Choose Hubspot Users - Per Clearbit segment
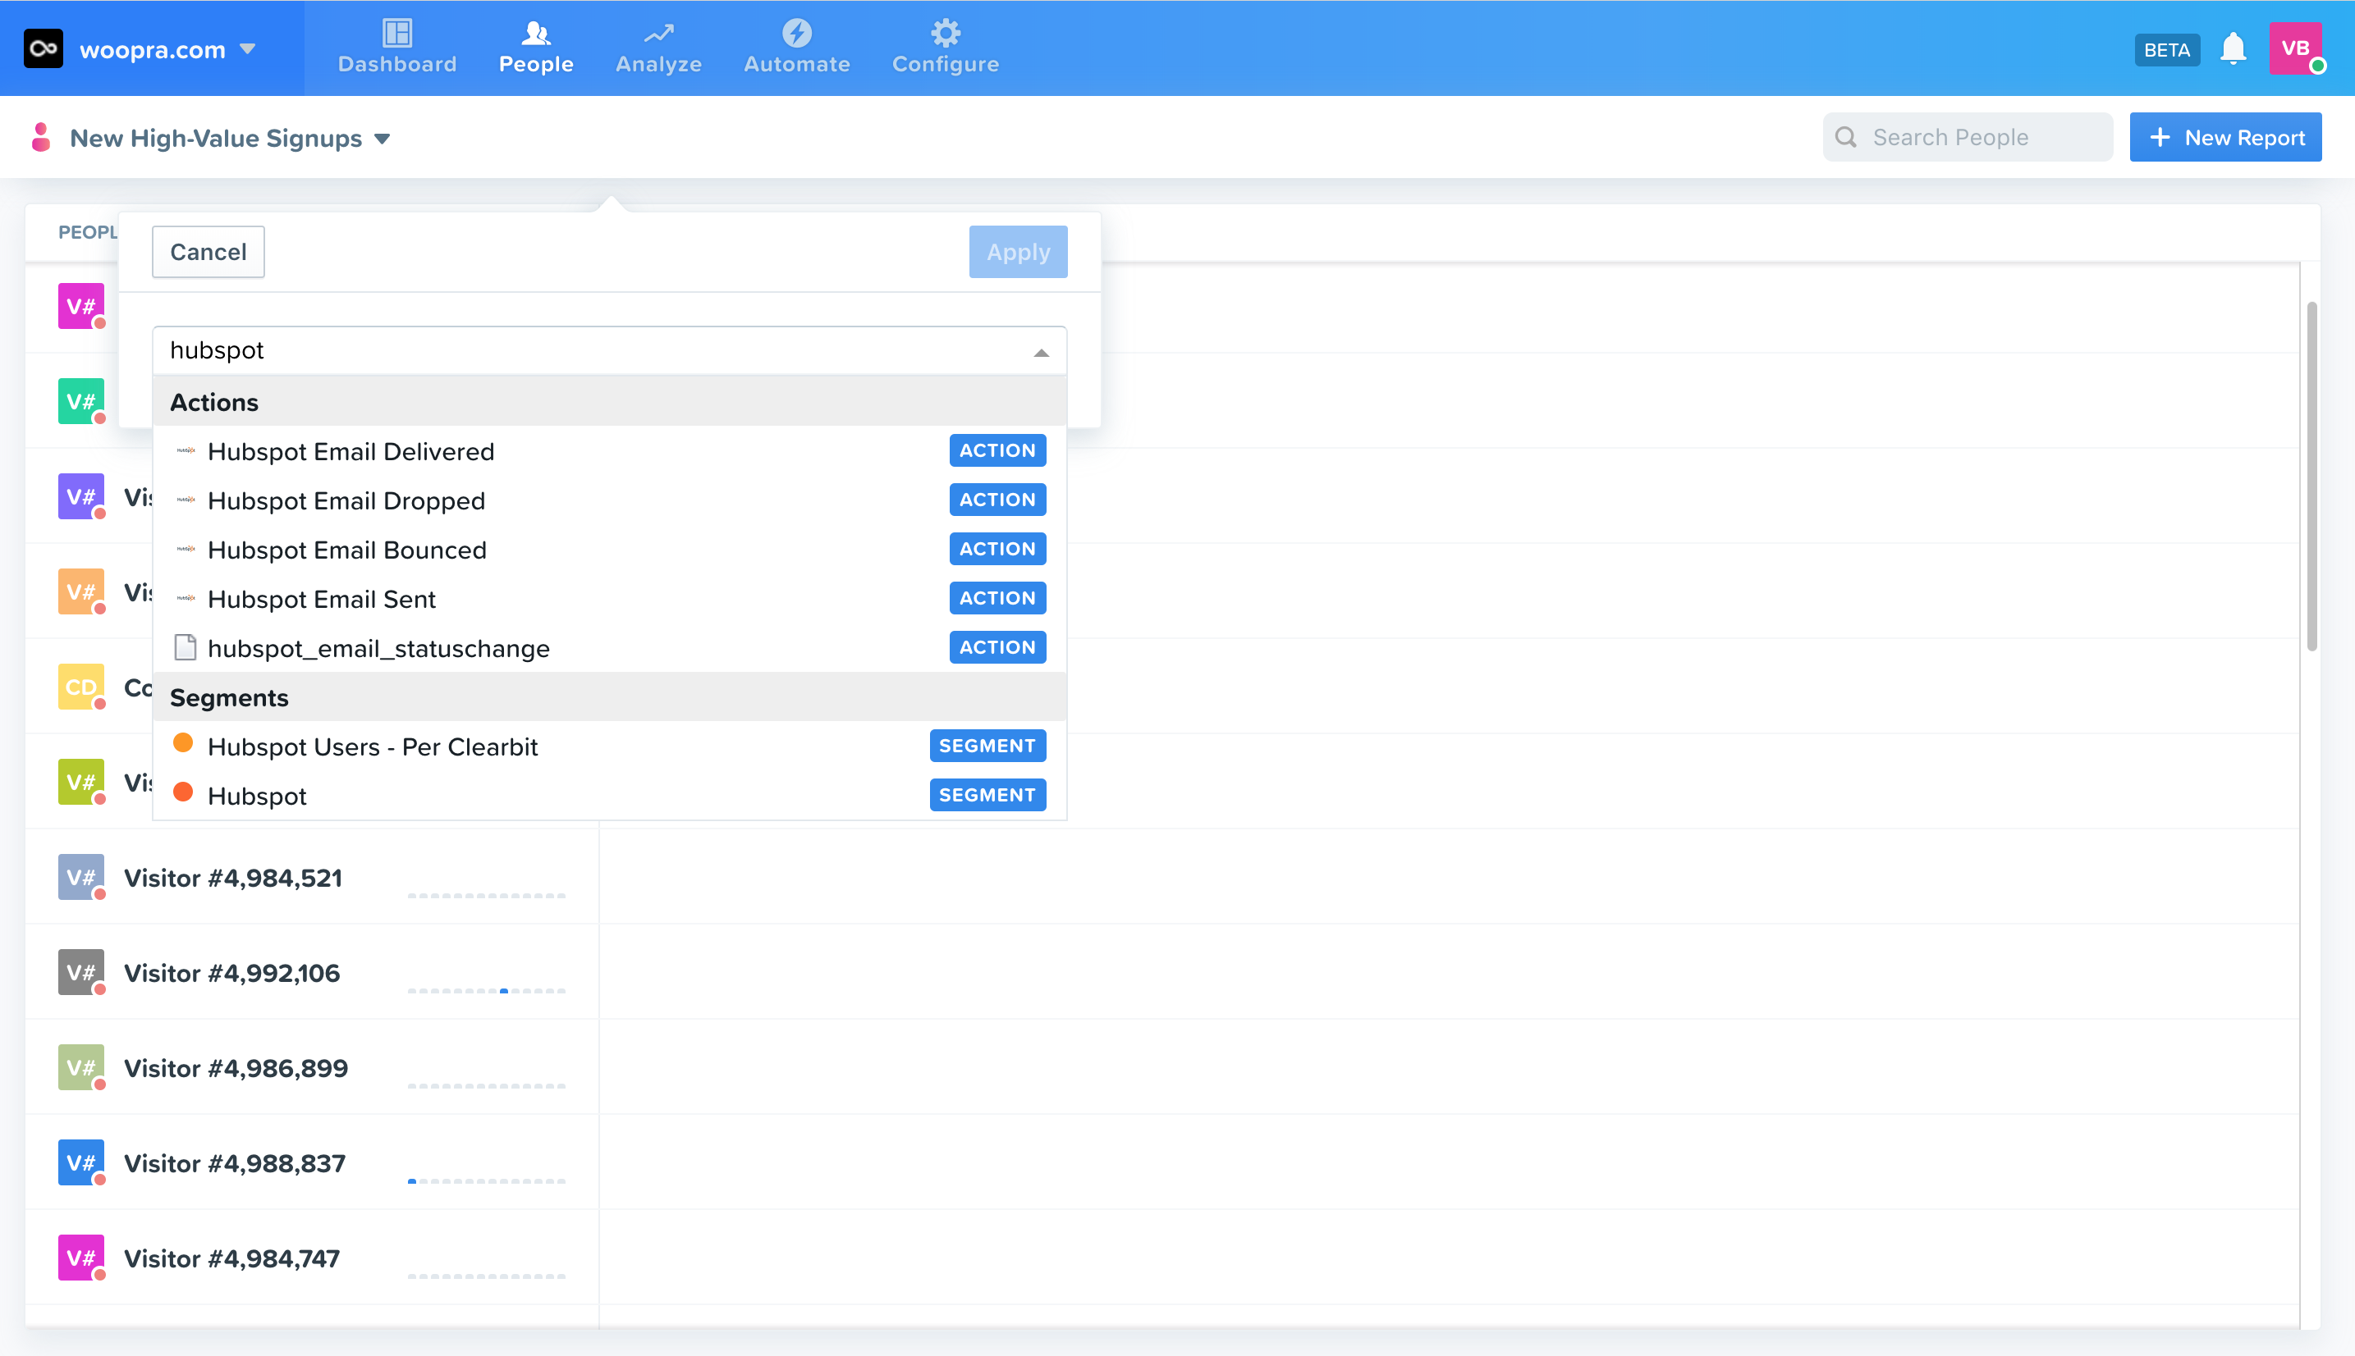This screenshot has width=2355, height=1356. [x=373, y=747]
